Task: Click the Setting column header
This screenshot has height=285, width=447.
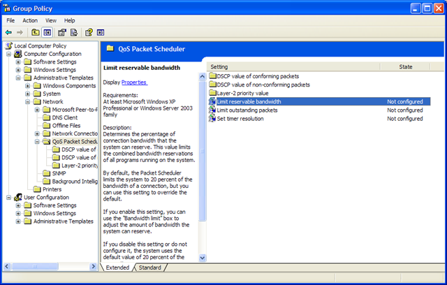Action: tap(293, 66)
